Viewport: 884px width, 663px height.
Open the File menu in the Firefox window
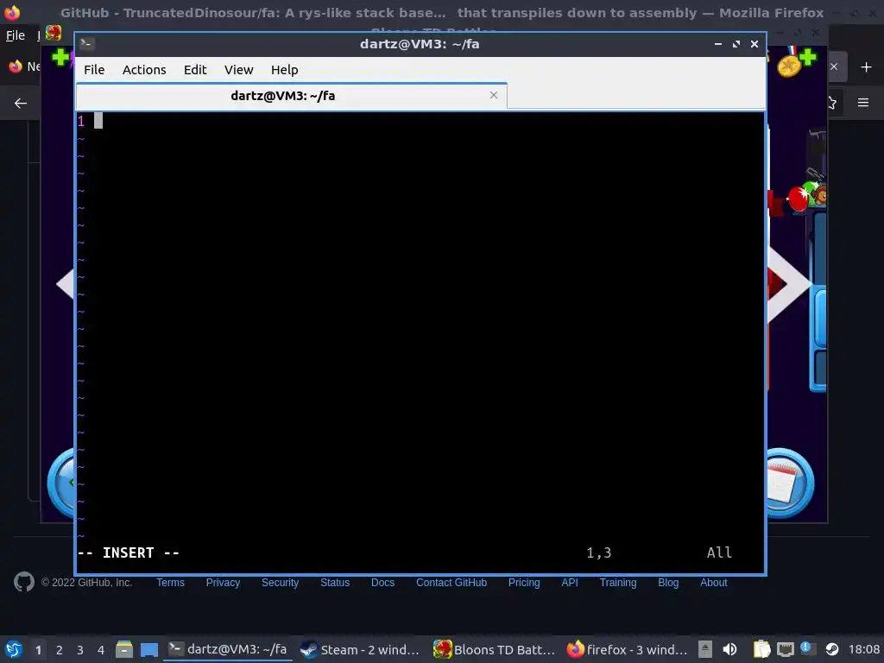pos(16,35)
